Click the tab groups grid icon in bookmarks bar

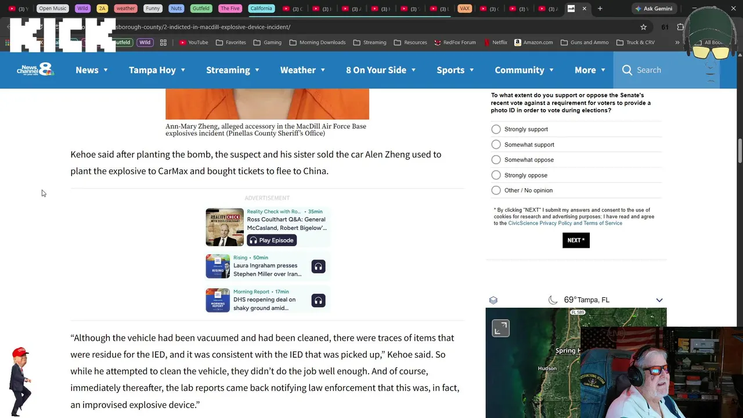pos(163,42)
